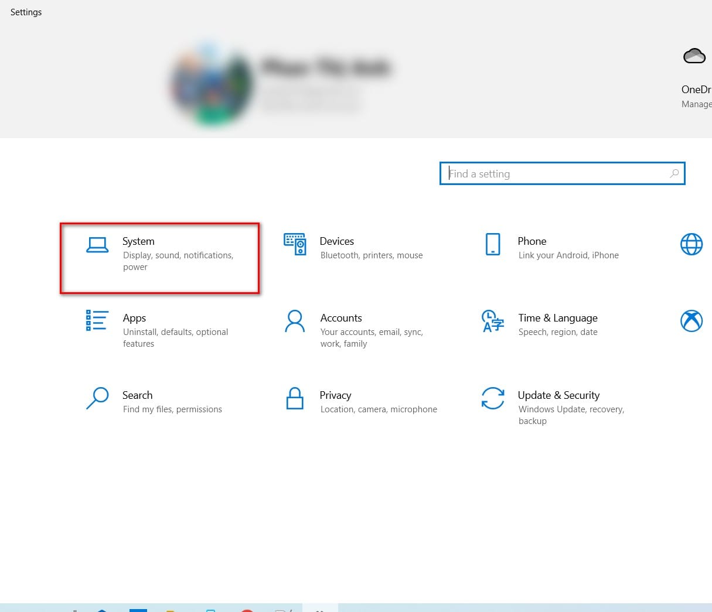712x612 pixels.
Task: Click "Display, sound, notifications, power" text
Action: pyautogui.click(x=178, y=261)
